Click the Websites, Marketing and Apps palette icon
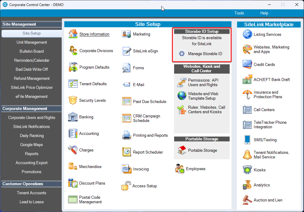The width and height of the screenshot is (304, 212). coord(247,49)
